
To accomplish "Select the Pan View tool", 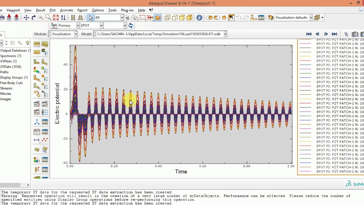I will (26, 18).
